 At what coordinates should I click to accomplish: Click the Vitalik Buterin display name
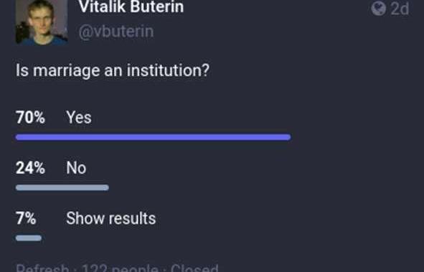(x=131, y=6)
